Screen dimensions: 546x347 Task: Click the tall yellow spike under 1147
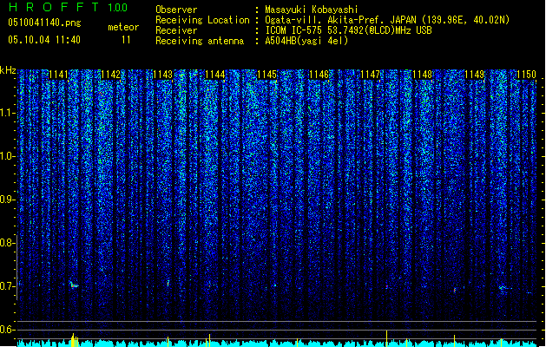(x=387, y=338)
